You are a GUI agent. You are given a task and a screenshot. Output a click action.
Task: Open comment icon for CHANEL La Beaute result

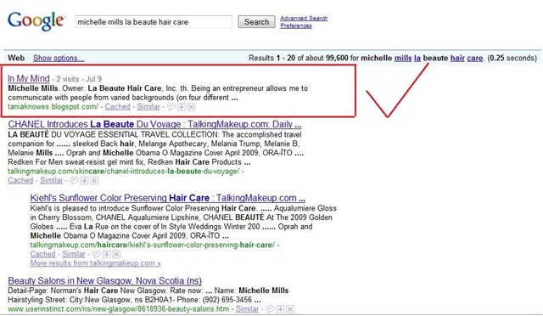point(74,180)
